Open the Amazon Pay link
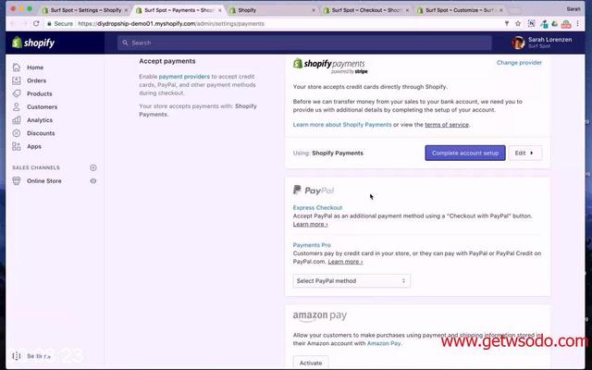 pos(384,343)
